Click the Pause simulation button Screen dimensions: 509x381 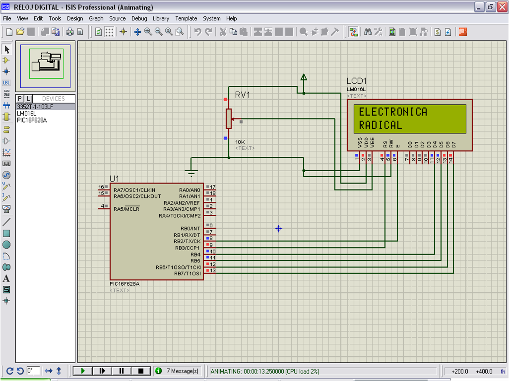coord(122,371)
